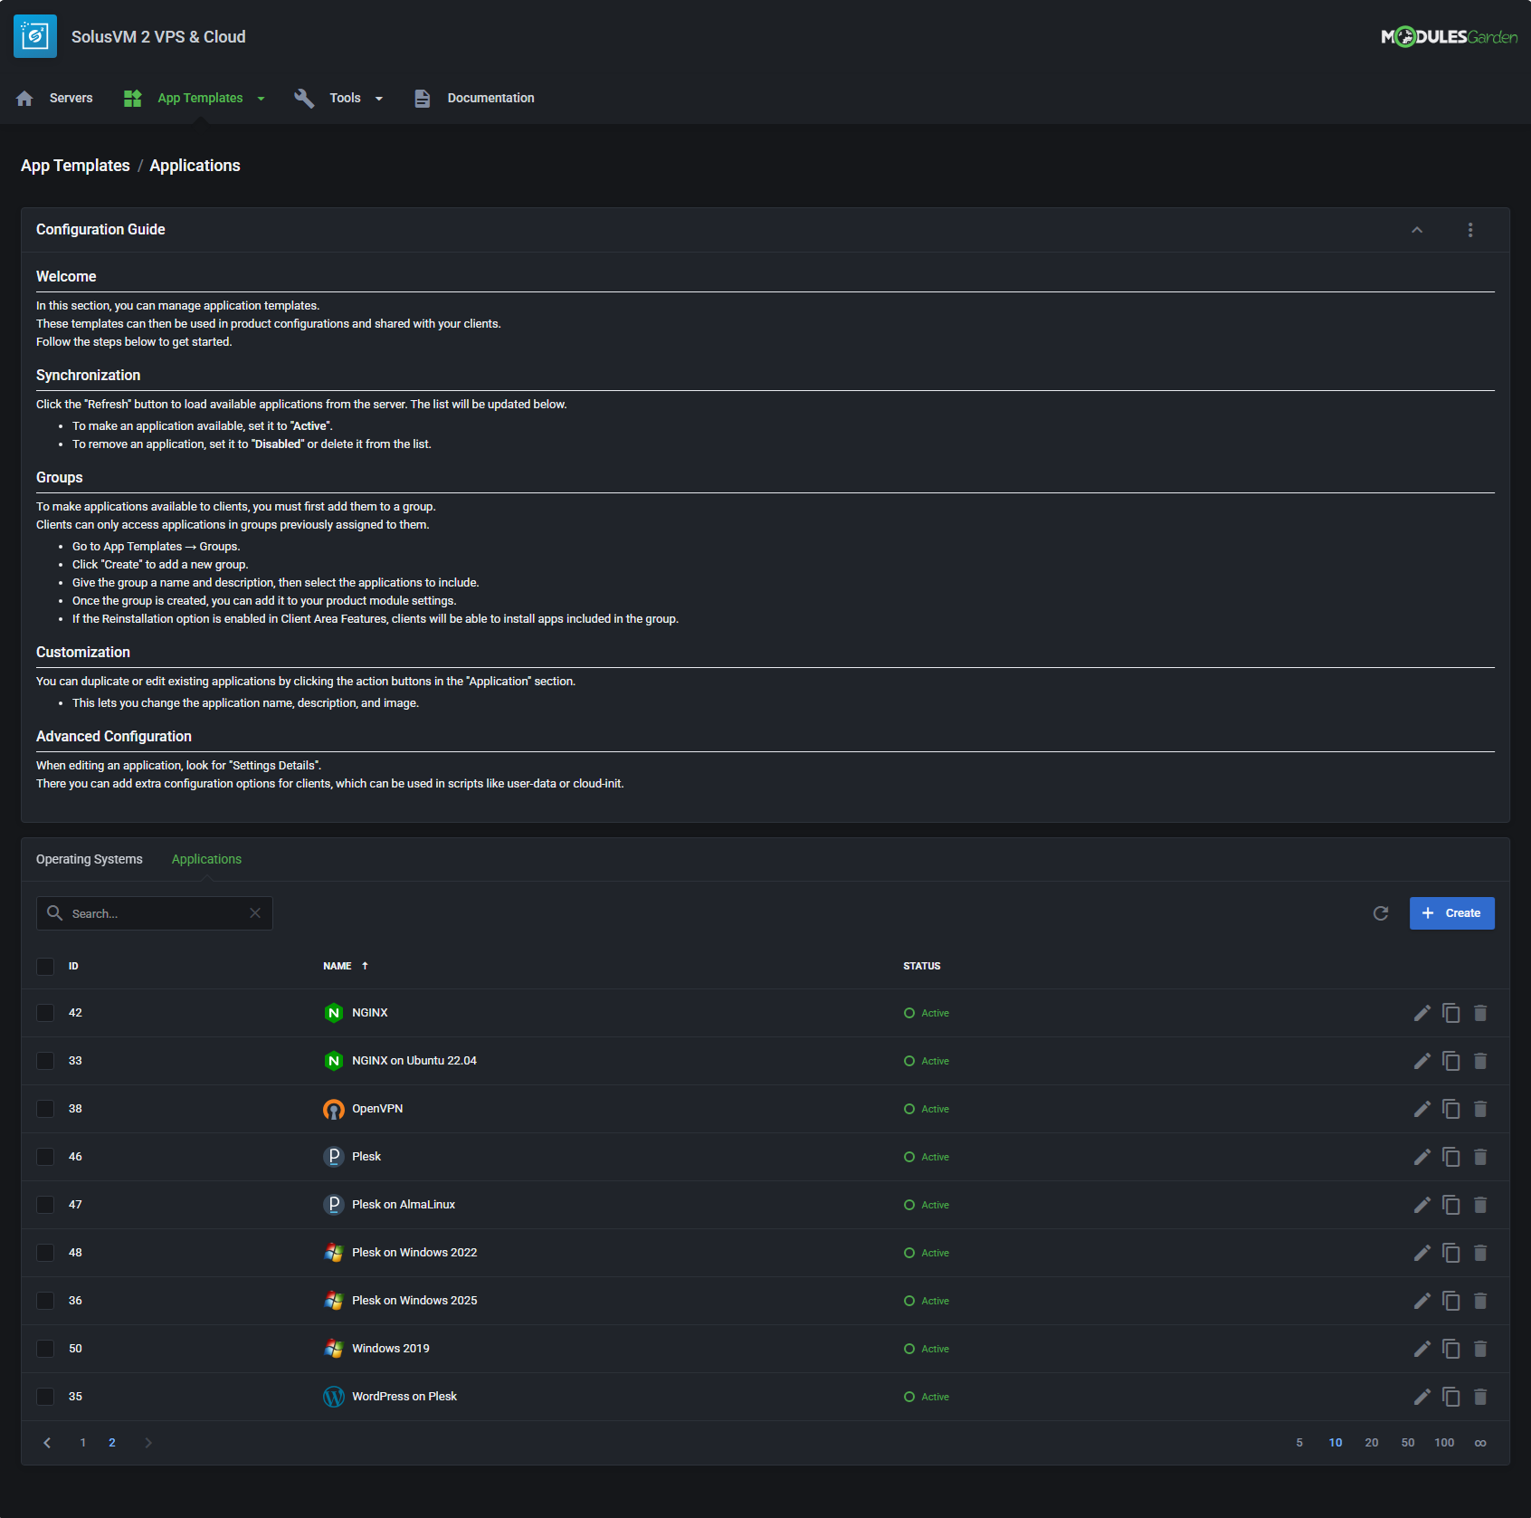Go to next page arrow
The height and width of the screenshot is (1518, 1531).
pos(148,1443)
